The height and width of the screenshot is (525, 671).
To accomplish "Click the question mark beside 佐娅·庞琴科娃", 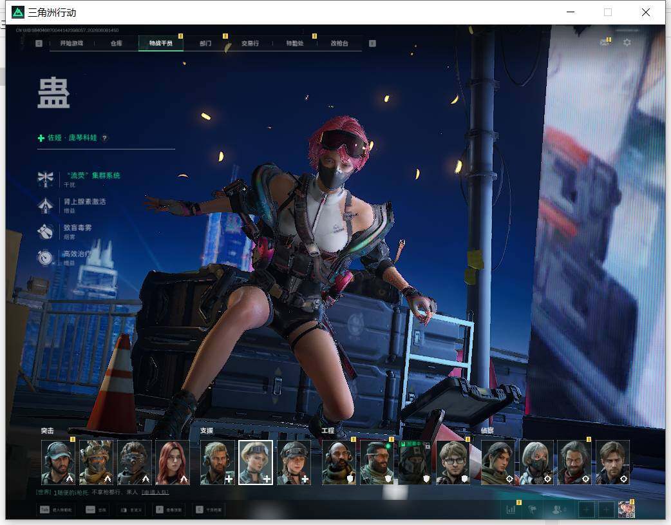I will coord(104,138).
